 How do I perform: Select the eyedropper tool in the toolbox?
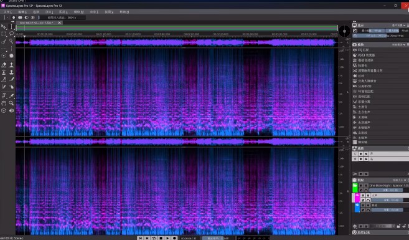pyautogui.click(x=11, y=96)
